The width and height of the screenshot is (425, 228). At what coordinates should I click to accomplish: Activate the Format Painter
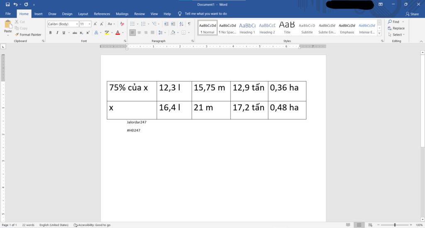(28, 35)
